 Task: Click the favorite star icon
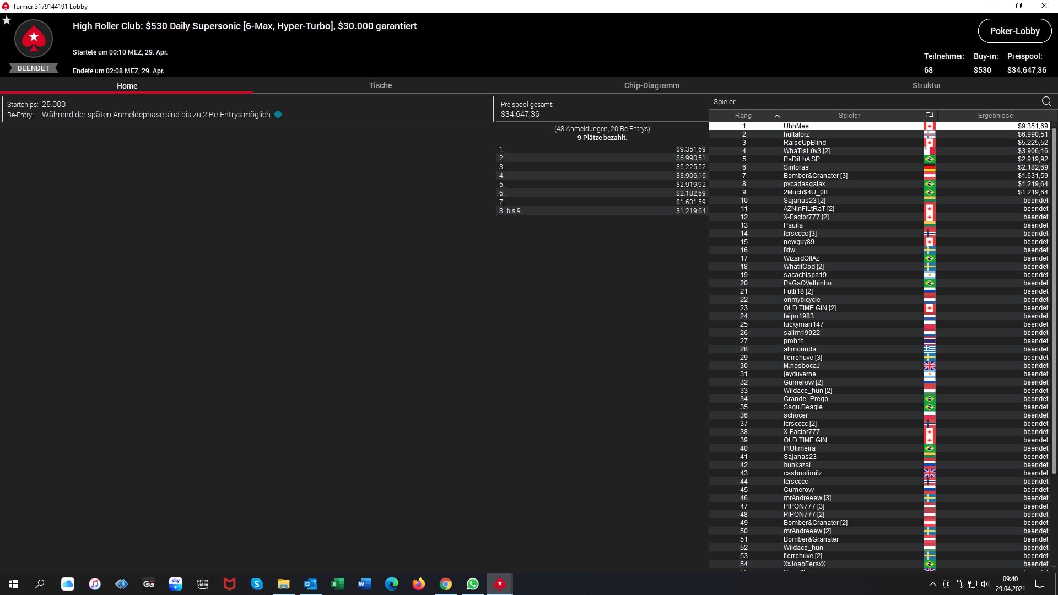pyautogui.click(x=7, y=20)
